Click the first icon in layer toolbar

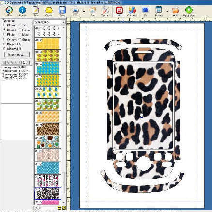[x=3, y=62]
